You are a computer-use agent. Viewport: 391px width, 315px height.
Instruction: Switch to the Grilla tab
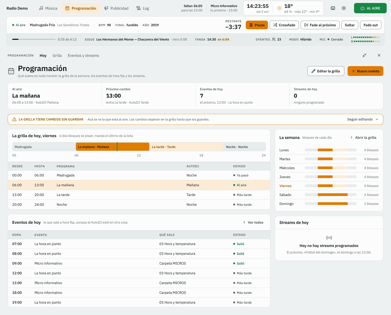click(57, 55)
